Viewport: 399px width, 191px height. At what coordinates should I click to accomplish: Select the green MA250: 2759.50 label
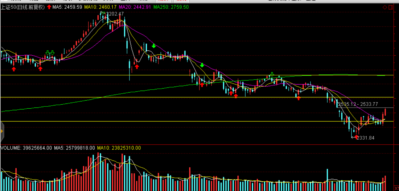171,7
